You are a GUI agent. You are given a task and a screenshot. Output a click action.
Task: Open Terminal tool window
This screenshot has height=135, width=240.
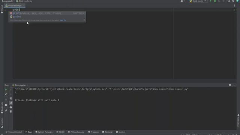[107, 132]
